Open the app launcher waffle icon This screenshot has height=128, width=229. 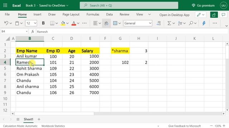tap(5, 6)
